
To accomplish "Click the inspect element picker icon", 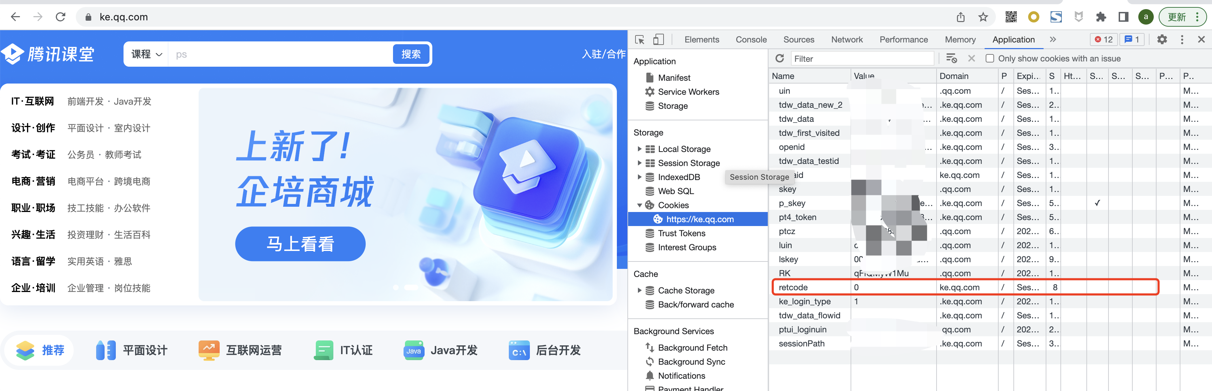I will point(639,40).
